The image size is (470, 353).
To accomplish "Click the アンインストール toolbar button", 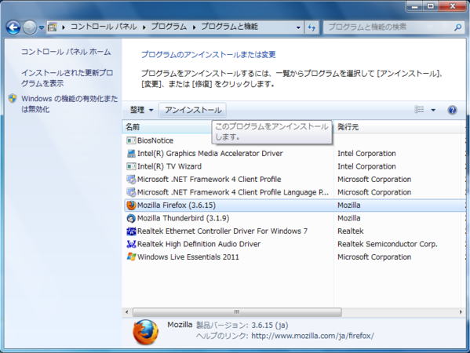I will pos(193,110).
